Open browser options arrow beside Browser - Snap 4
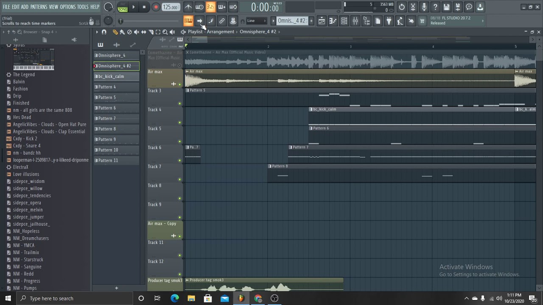 tap(3, 32)
